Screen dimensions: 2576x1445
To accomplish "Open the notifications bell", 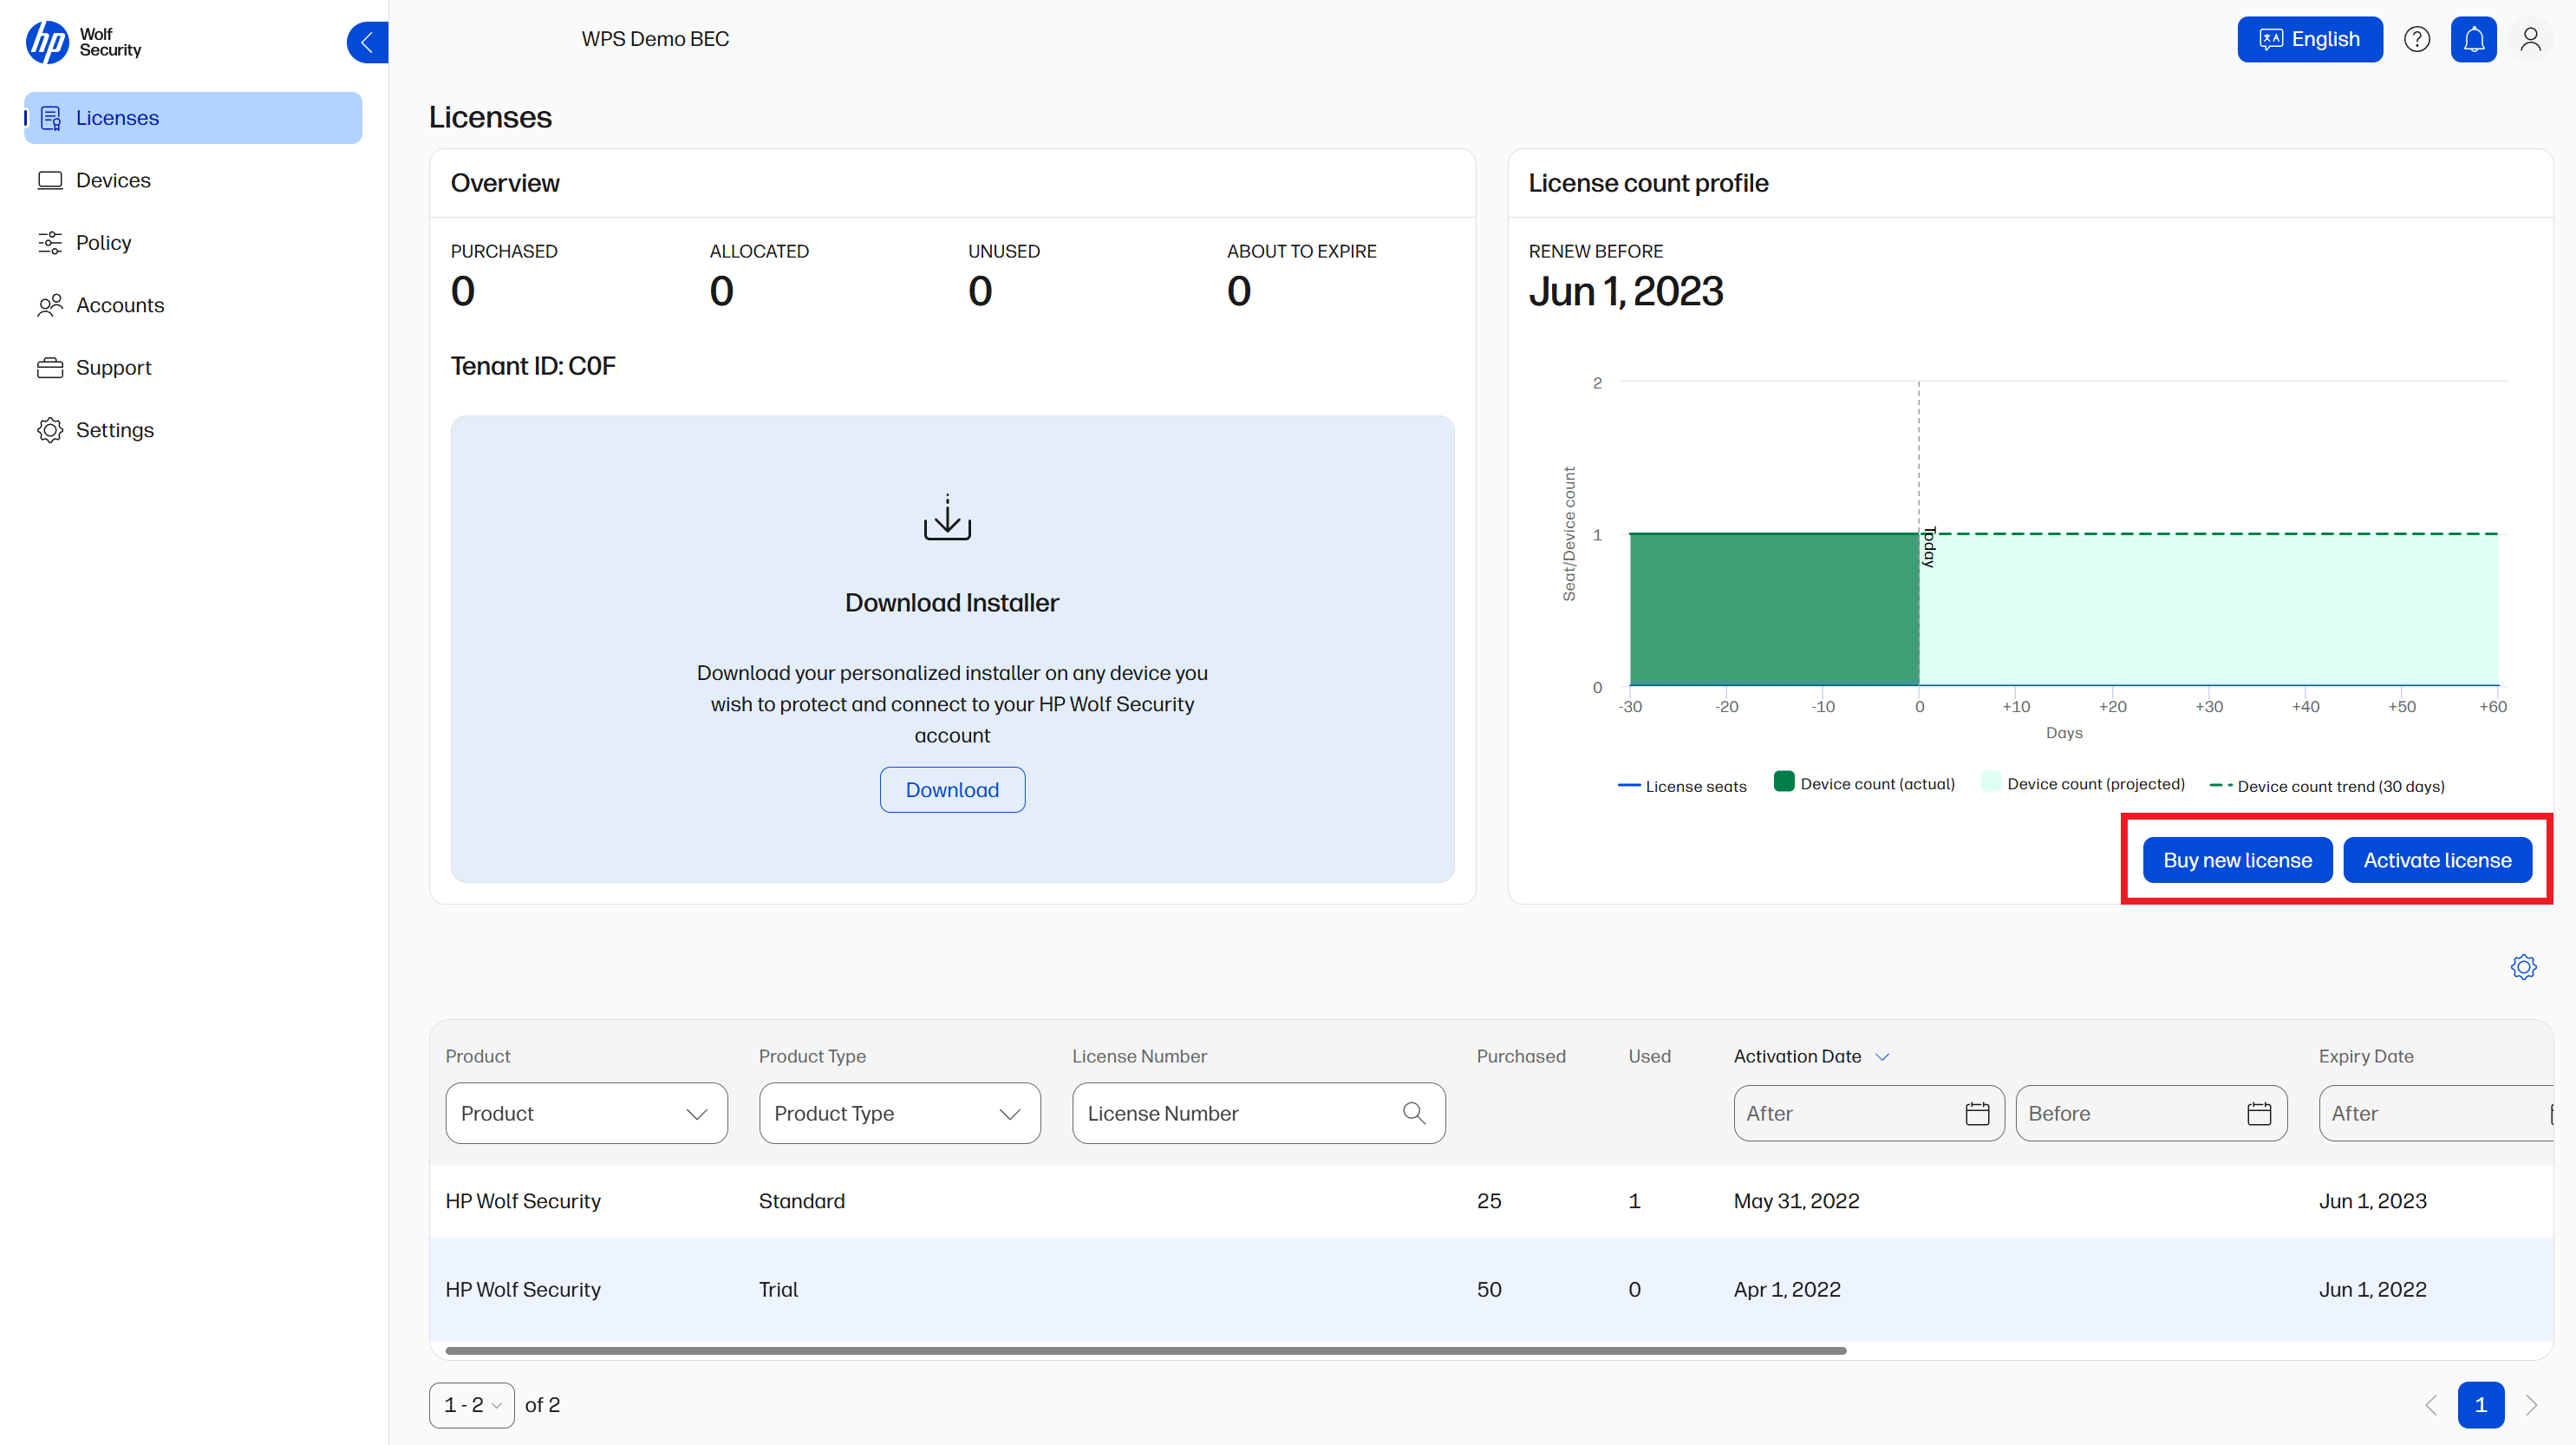I will pos(2474,39).
